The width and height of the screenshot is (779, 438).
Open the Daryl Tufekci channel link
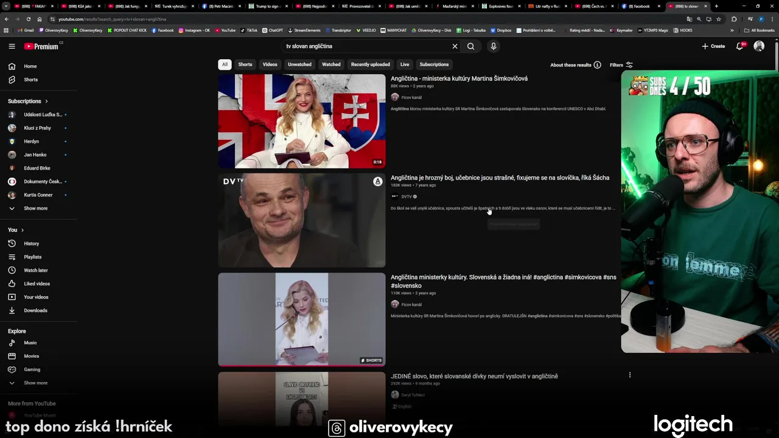[413, 395]
